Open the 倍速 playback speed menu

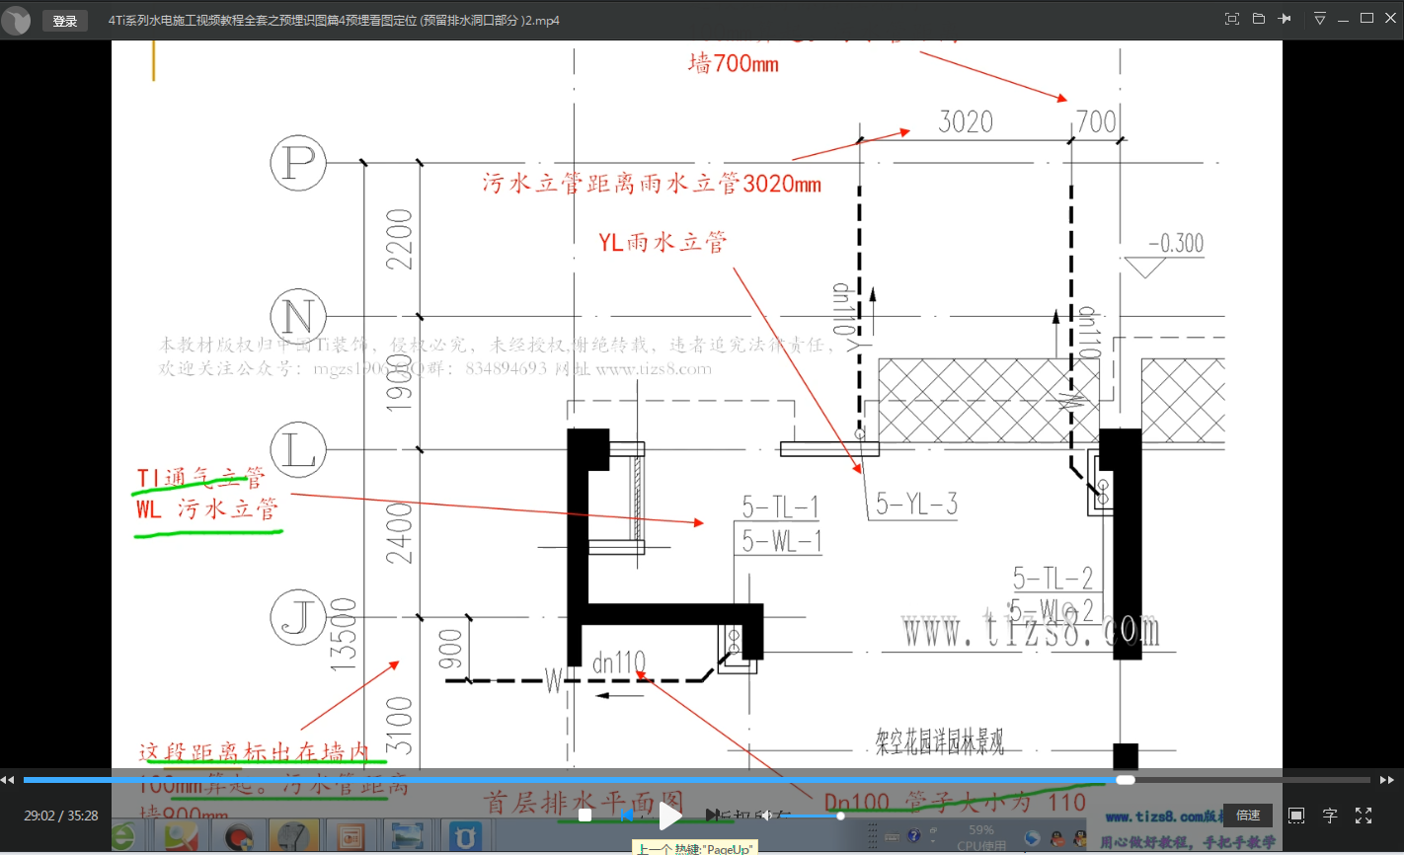(x=1248, y=816)
